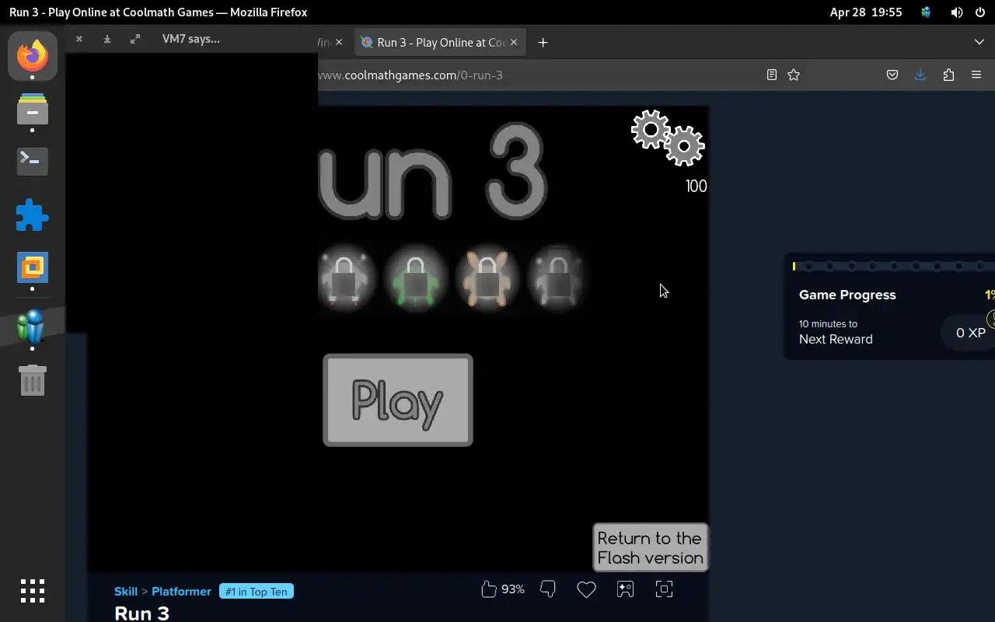Open the Terminal from the dock
This screenshot has width=995, height=622.
tap(33, 161)
